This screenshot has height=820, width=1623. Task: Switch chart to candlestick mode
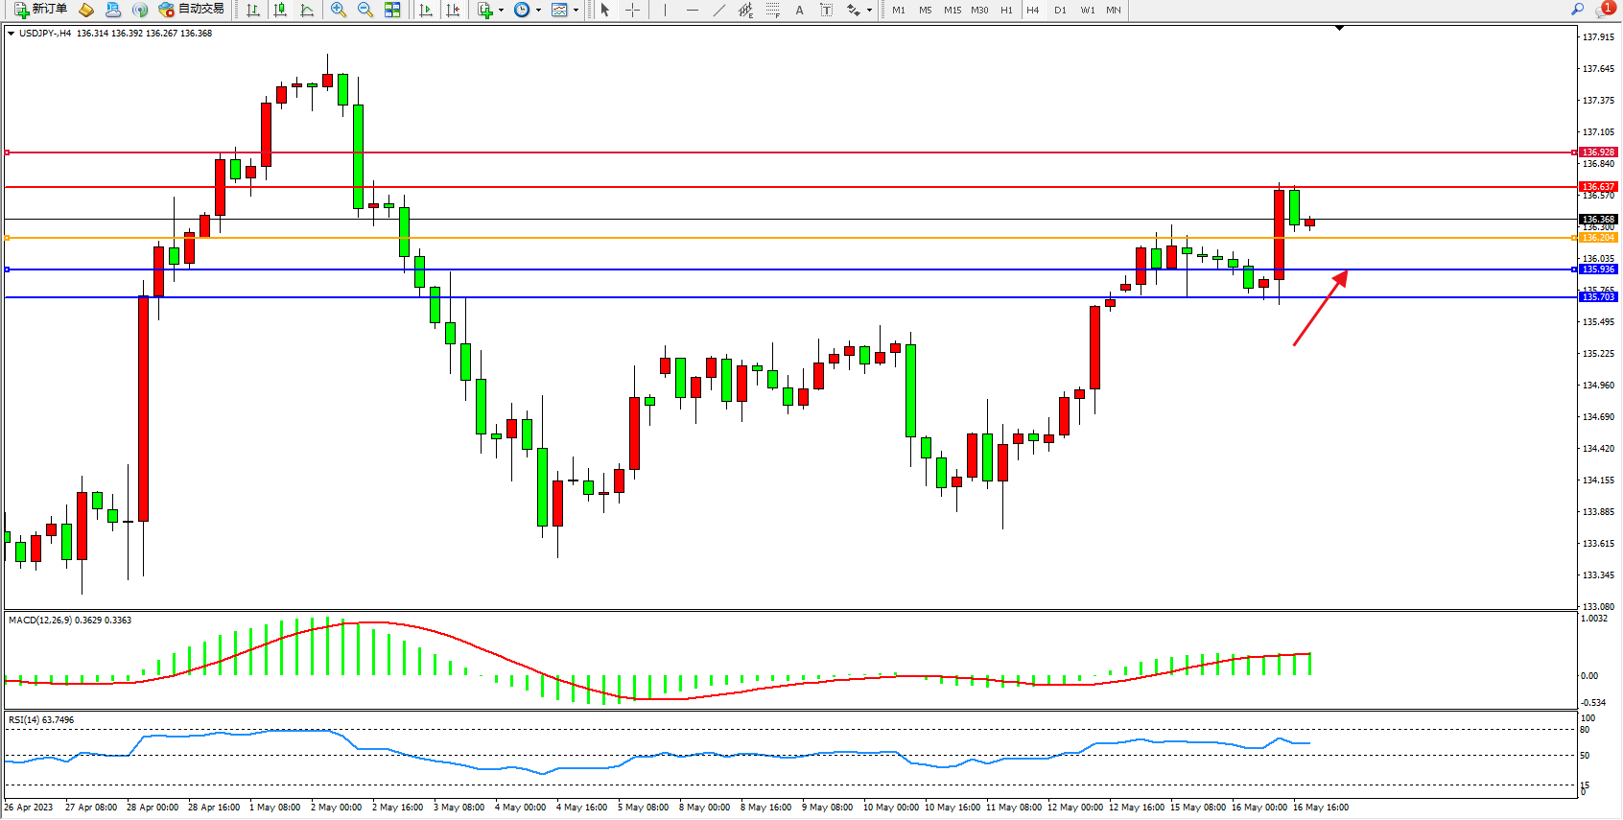point(280,10)
